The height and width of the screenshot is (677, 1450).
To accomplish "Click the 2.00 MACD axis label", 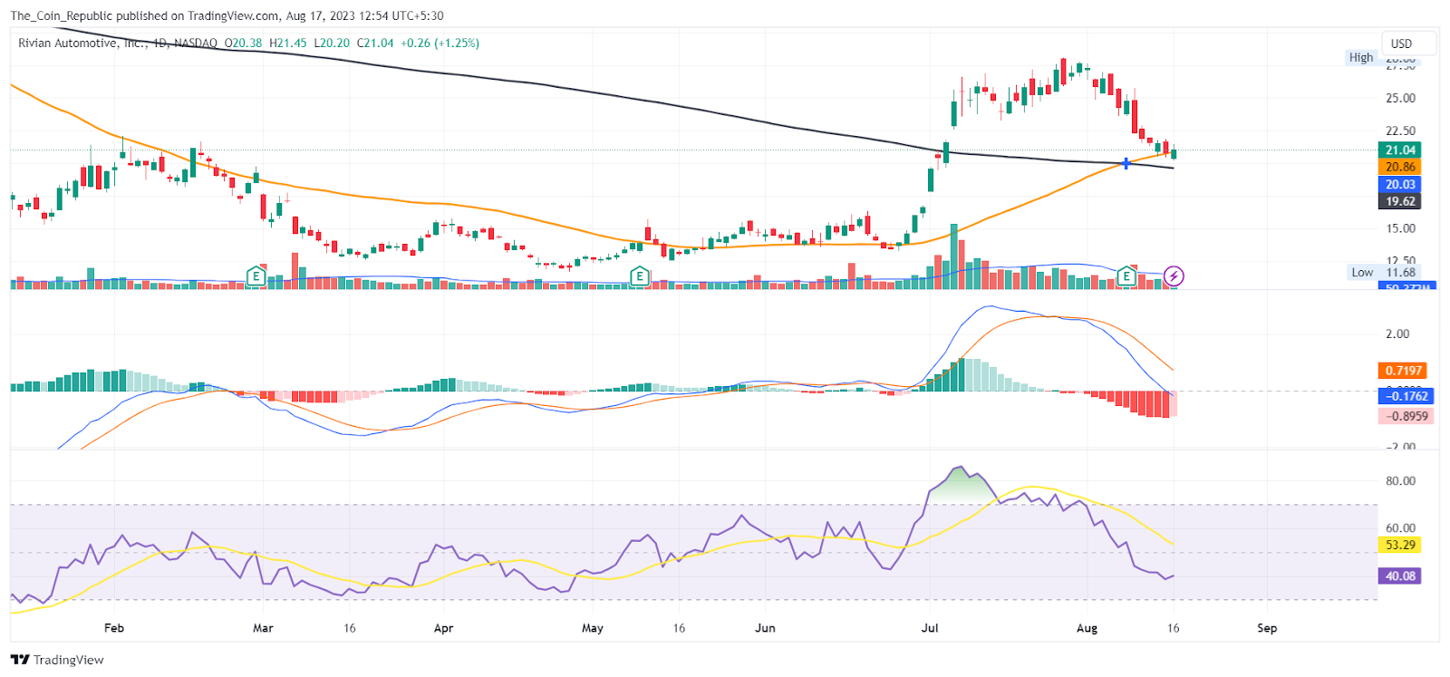I will (x=1397, y=334).
